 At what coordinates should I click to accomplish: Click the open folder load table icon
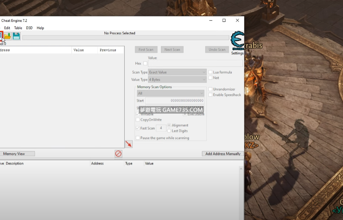click(8, 36)
